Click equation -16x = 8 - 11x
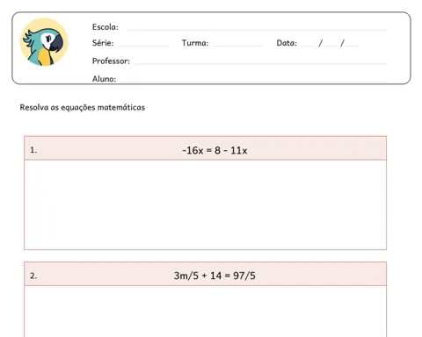This screenshot has height=337, width=422. 215,150
